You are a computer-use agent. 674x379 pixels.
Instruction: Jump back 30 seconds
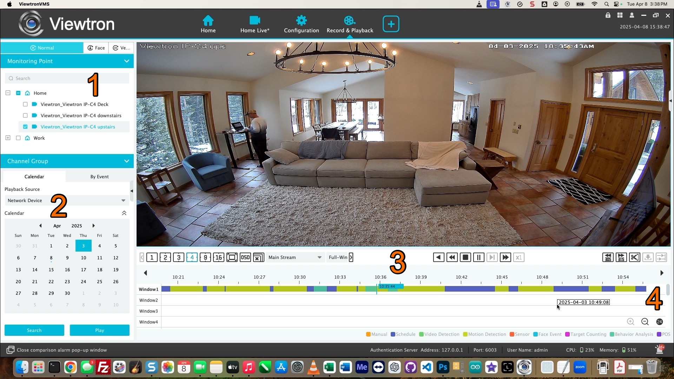tap(608, 257)
